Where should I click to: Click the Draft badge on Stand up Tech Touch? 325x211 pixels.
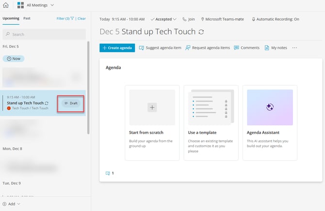(x=71, y=103)
